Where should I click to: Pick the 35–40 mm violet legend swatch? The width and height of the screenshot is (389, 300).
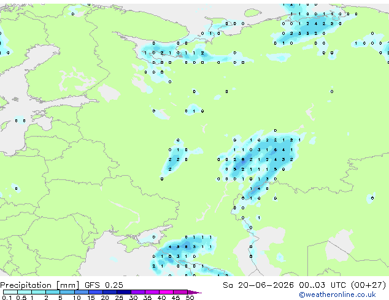coord(152,292)
